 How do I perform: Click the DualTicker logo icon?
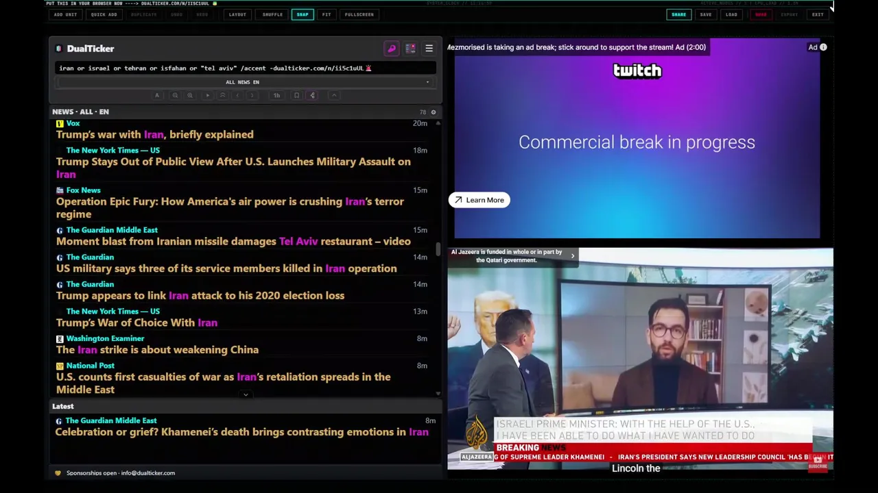click(59, 49)
